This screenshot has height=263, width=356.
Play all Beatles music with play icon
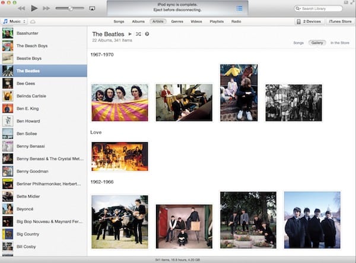130,34
